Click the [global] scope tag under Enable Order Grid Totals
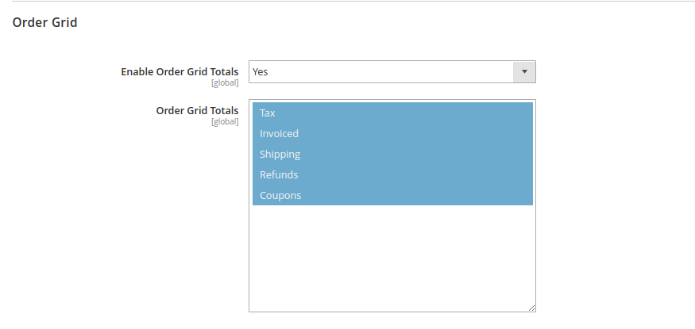 pos(225,83)
